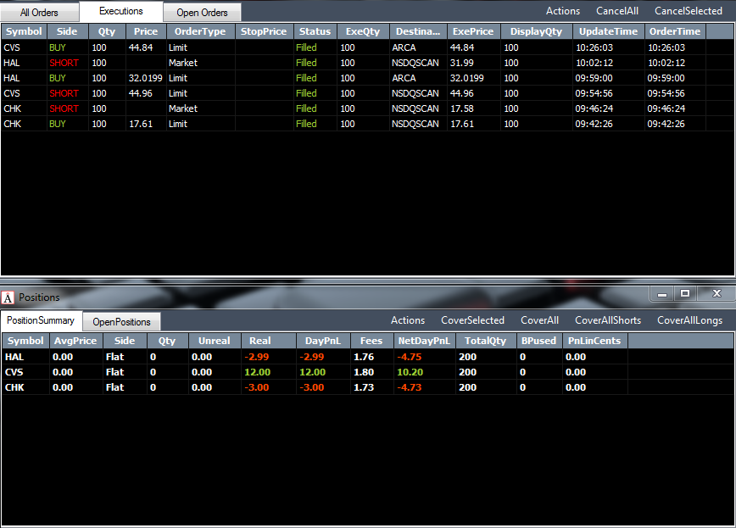
Task: Select the CHK SHORT market order at 09:46:24
Action: (x=367, y=108)
